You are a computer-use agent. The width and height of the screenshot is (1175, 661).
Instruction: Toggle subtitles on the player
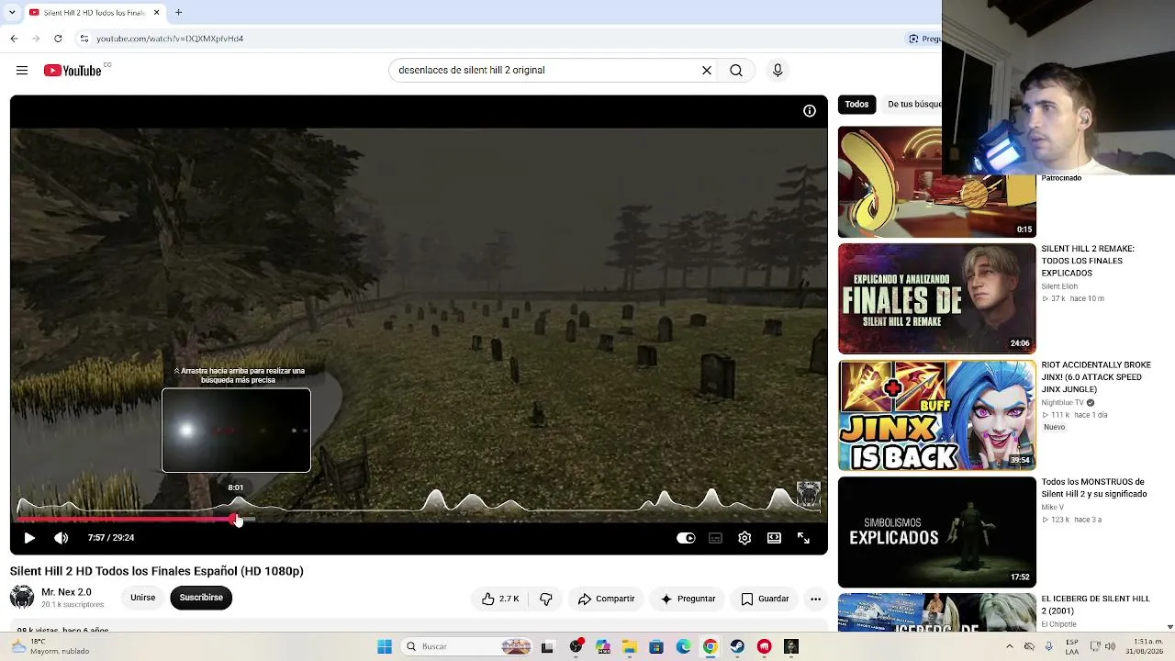click(x=715, y=538)
